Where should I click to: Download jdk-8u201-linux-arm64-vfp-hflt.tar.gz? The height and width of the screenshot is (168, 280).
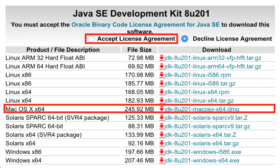pos(213,67)
